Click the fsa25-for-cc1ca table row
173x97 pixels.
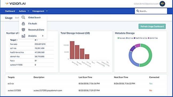click(32, 52)
